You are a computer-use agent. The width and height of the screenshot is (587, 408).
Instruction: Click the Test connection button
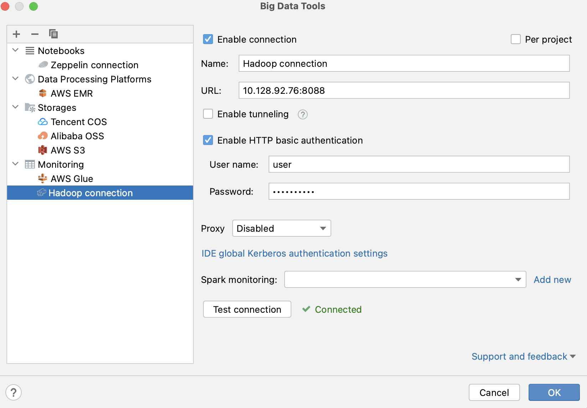(247, 309)
